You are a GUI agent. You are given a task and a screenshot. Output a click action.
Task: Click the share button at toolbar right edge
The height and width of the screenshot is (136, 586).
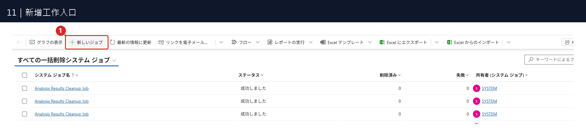click(x=568, y=42)
